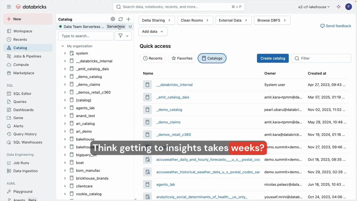This screenshot has width=357, height=201.
Task: Open Clean Rooms
Action: click(195, 20)
